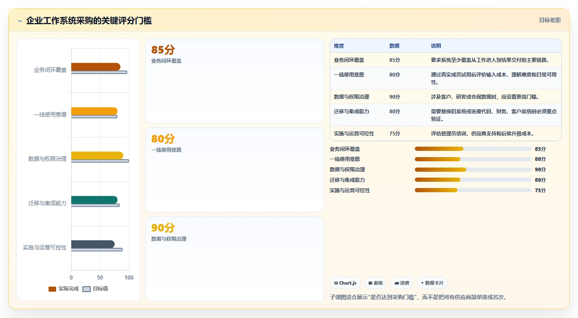
Task: Click the page title 企业工作系统采购的关键评分门槛
Action: [89, 20]
